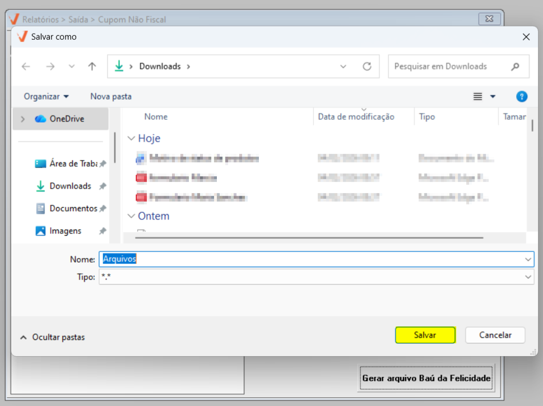Click the pin icon next to Documentos
Image resolution: width=543 pixels, height=406 pixels.
click(x=103, y=209)
